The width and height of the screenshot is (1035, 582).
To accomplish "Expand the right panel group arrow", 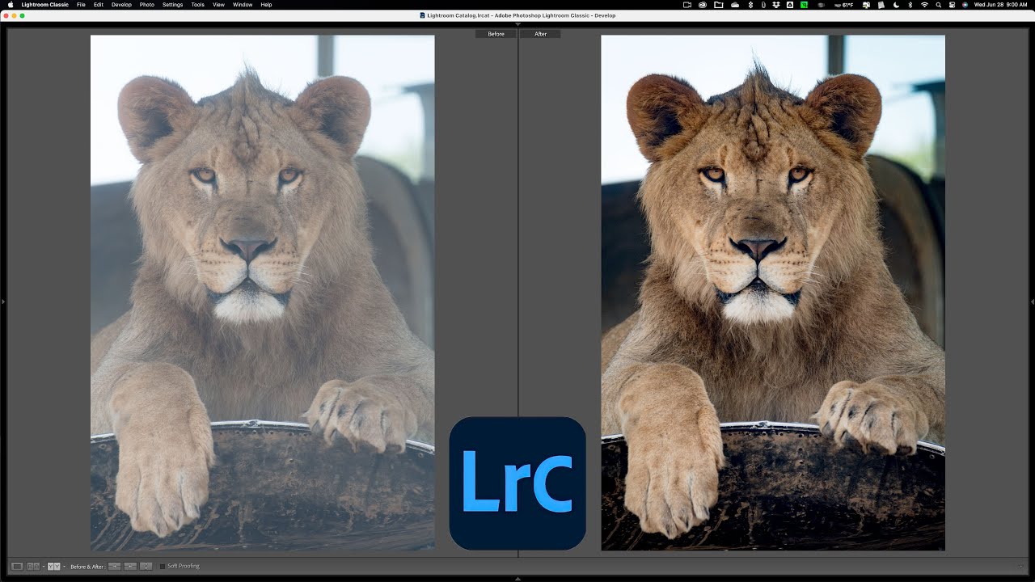I will point(1032,302).
